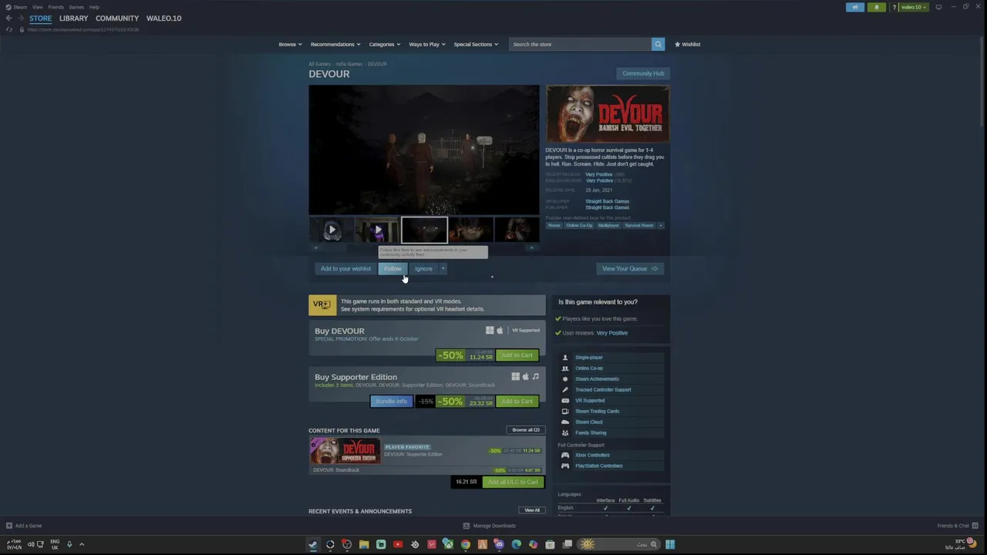Switch to the LIBRARY tab

[73, 18]
